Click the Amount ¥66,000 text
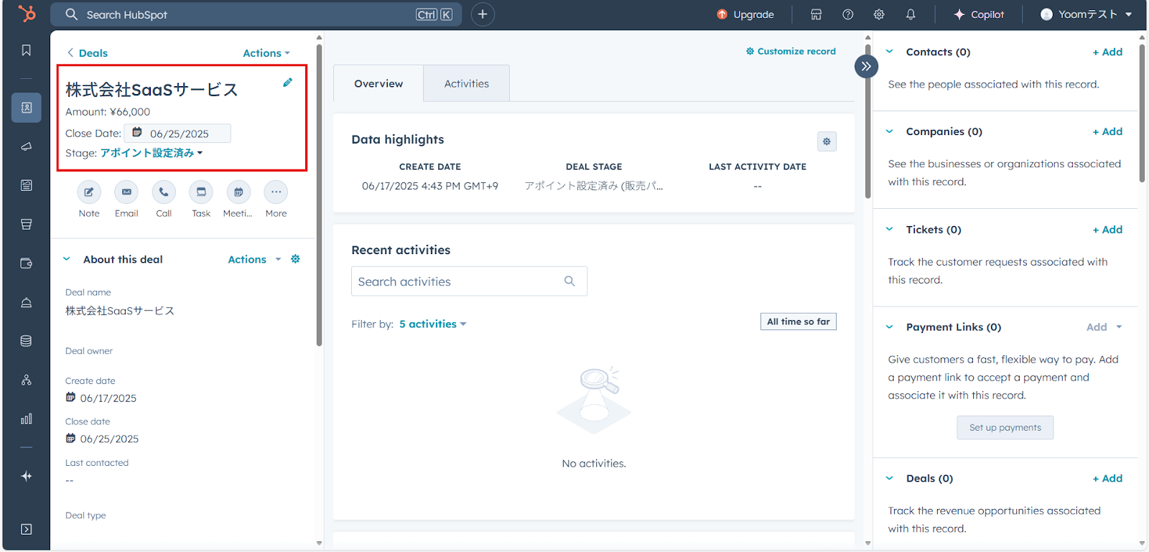The height and width of the screenshot is (552, 1149). click(x=108, y=112)
